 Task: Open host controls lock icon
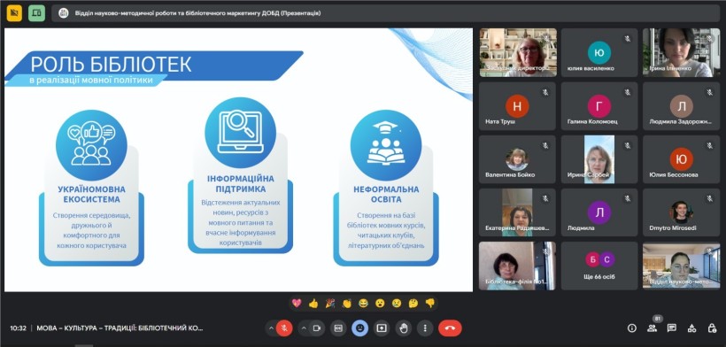tap(712, 328)
